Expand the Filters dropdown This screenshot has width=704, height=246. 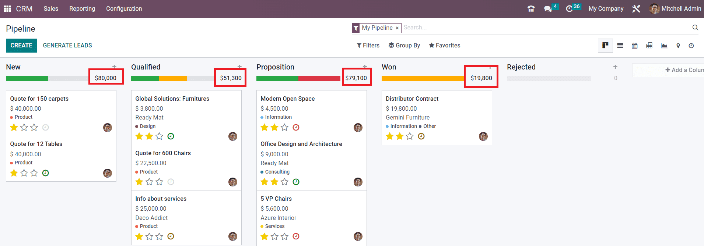point(368,46)
